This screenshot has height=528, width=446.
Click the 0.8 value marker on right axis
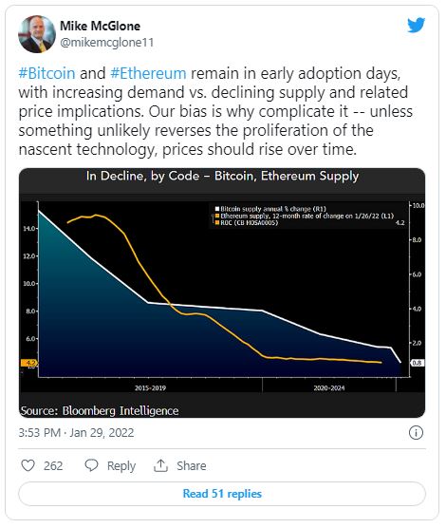[x=417, y=363]
